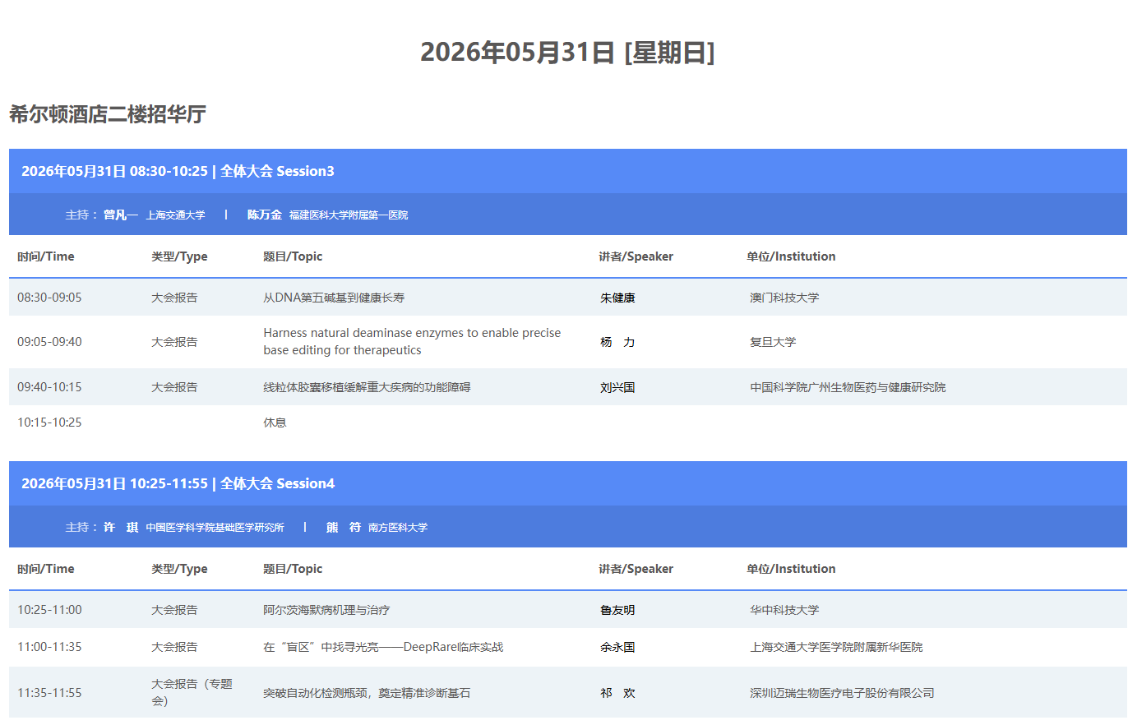
Task: Click 单位/Institution column header in Session4 table
Action: [x=791, y=569]
